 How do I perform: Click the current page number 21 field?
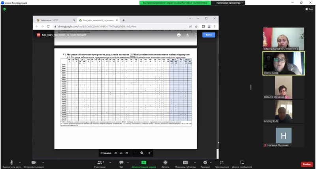click(115, 153)
